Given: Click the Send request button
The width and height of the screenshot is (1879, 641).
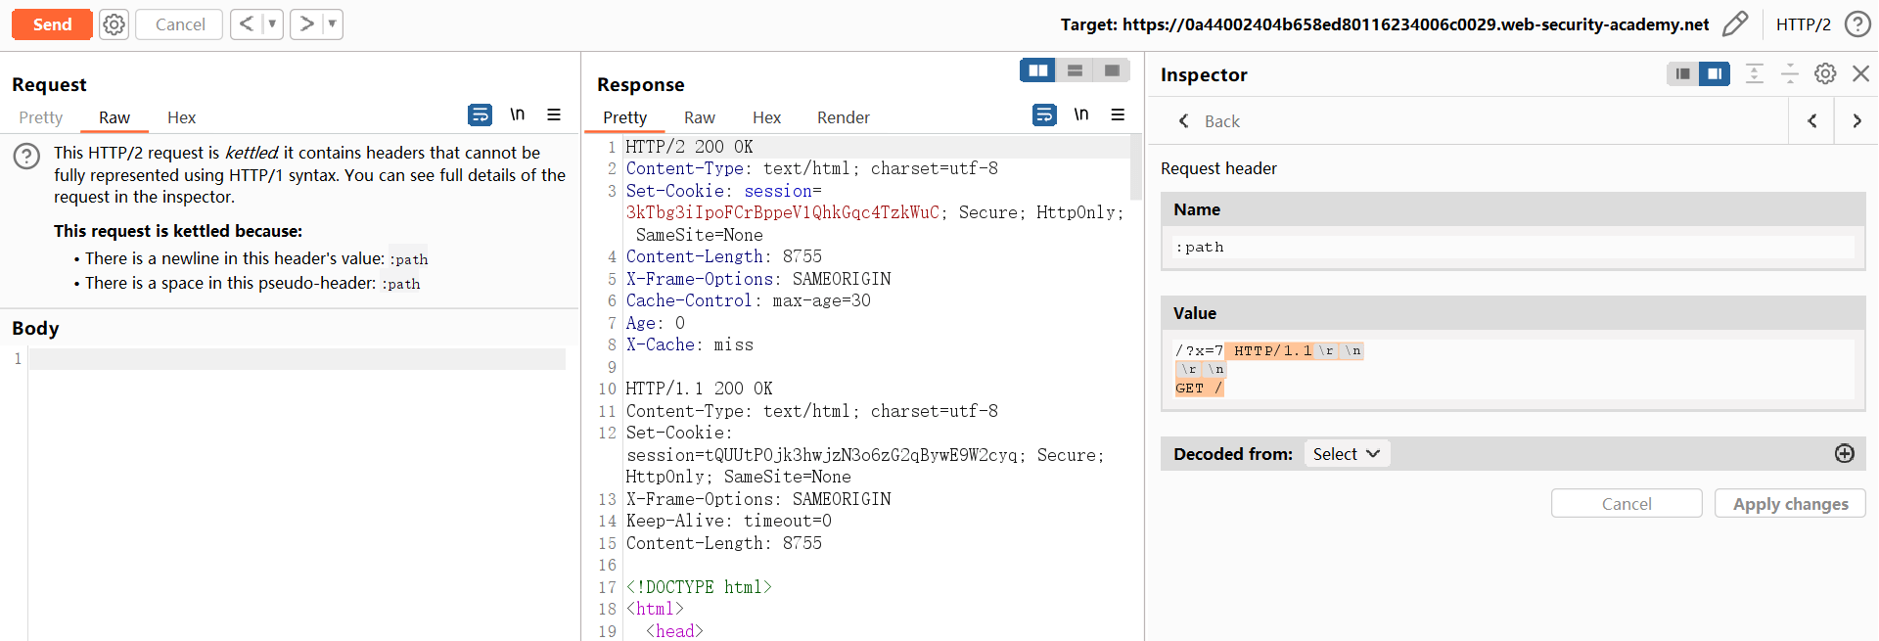Looking at the screenshot, I should [52, 24].
